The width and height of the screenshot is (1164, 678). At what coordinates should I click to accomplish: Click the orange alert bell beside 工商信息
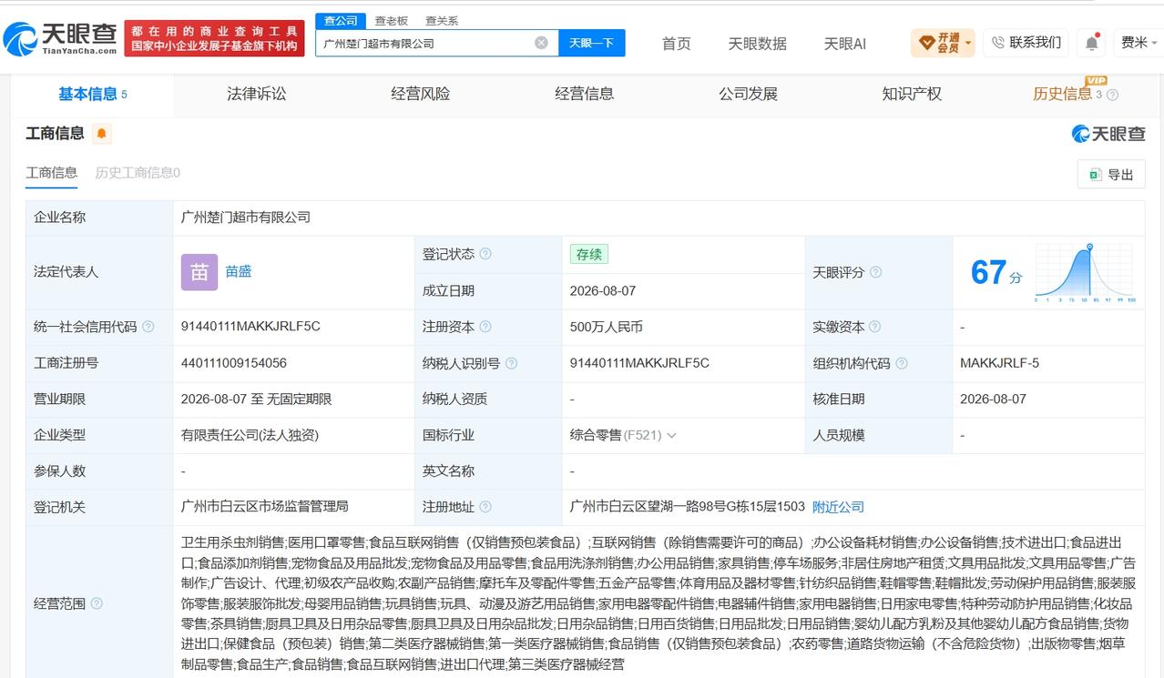102,134
